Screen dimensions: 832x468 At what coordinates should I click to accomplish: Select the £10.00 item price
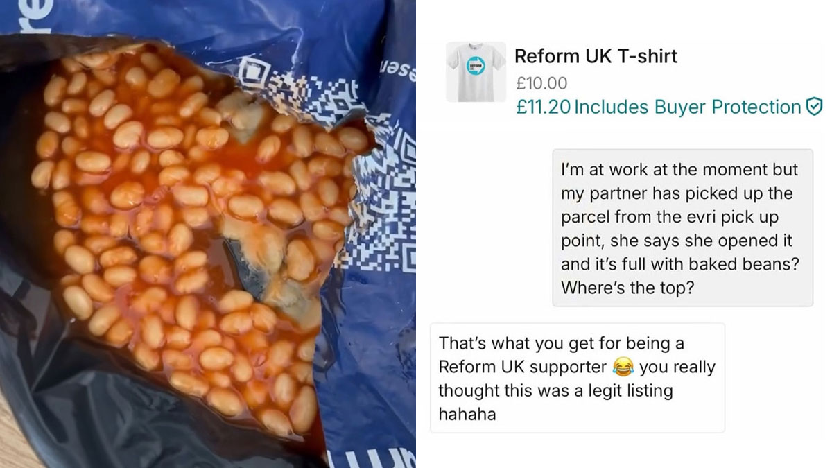click(x=541, y=83)
